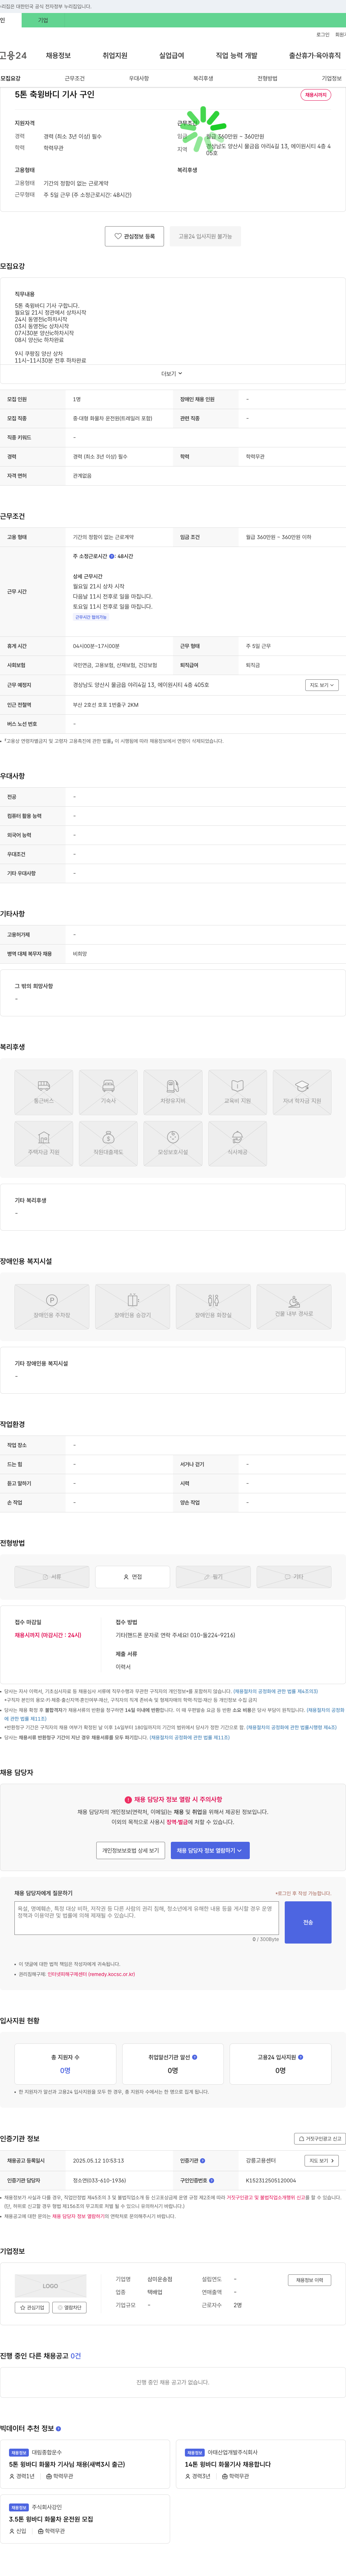Image resolution: width=346 pixels, height=2576 pixels.
Task: Jump to the 전형방법 section tab
Action: pos(267,78)
